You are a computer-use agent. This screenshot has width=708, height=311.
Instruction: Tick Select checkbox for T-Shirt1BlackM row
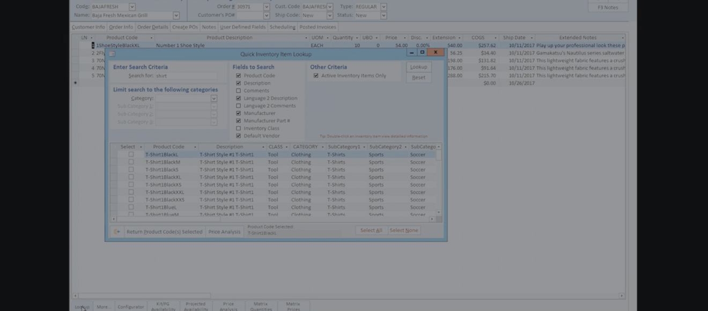click(x=131, y=162)
